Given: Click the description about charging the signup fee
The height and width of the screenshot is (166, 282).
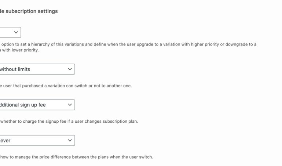Looking at the screenshot, I should click(69, 121).
